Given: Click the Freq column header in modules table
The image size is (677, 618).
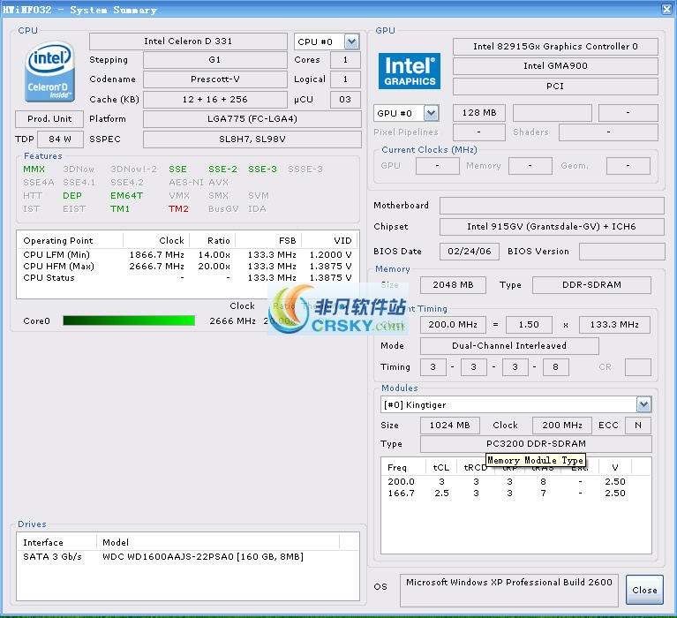Looking at the screenshot, I should (x=403, y=467).
